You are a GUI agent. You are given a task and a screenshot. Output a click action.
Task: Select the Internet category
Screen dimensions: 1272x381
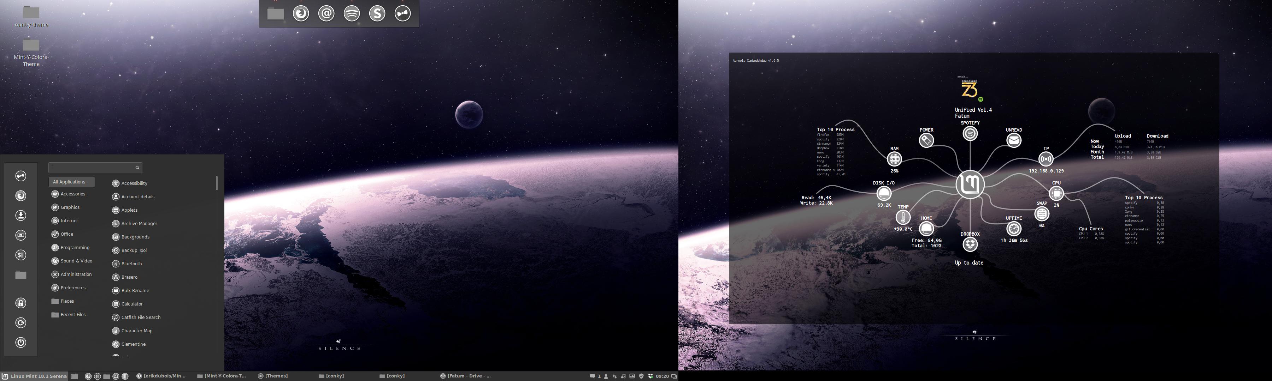click(x=65, y=221)
